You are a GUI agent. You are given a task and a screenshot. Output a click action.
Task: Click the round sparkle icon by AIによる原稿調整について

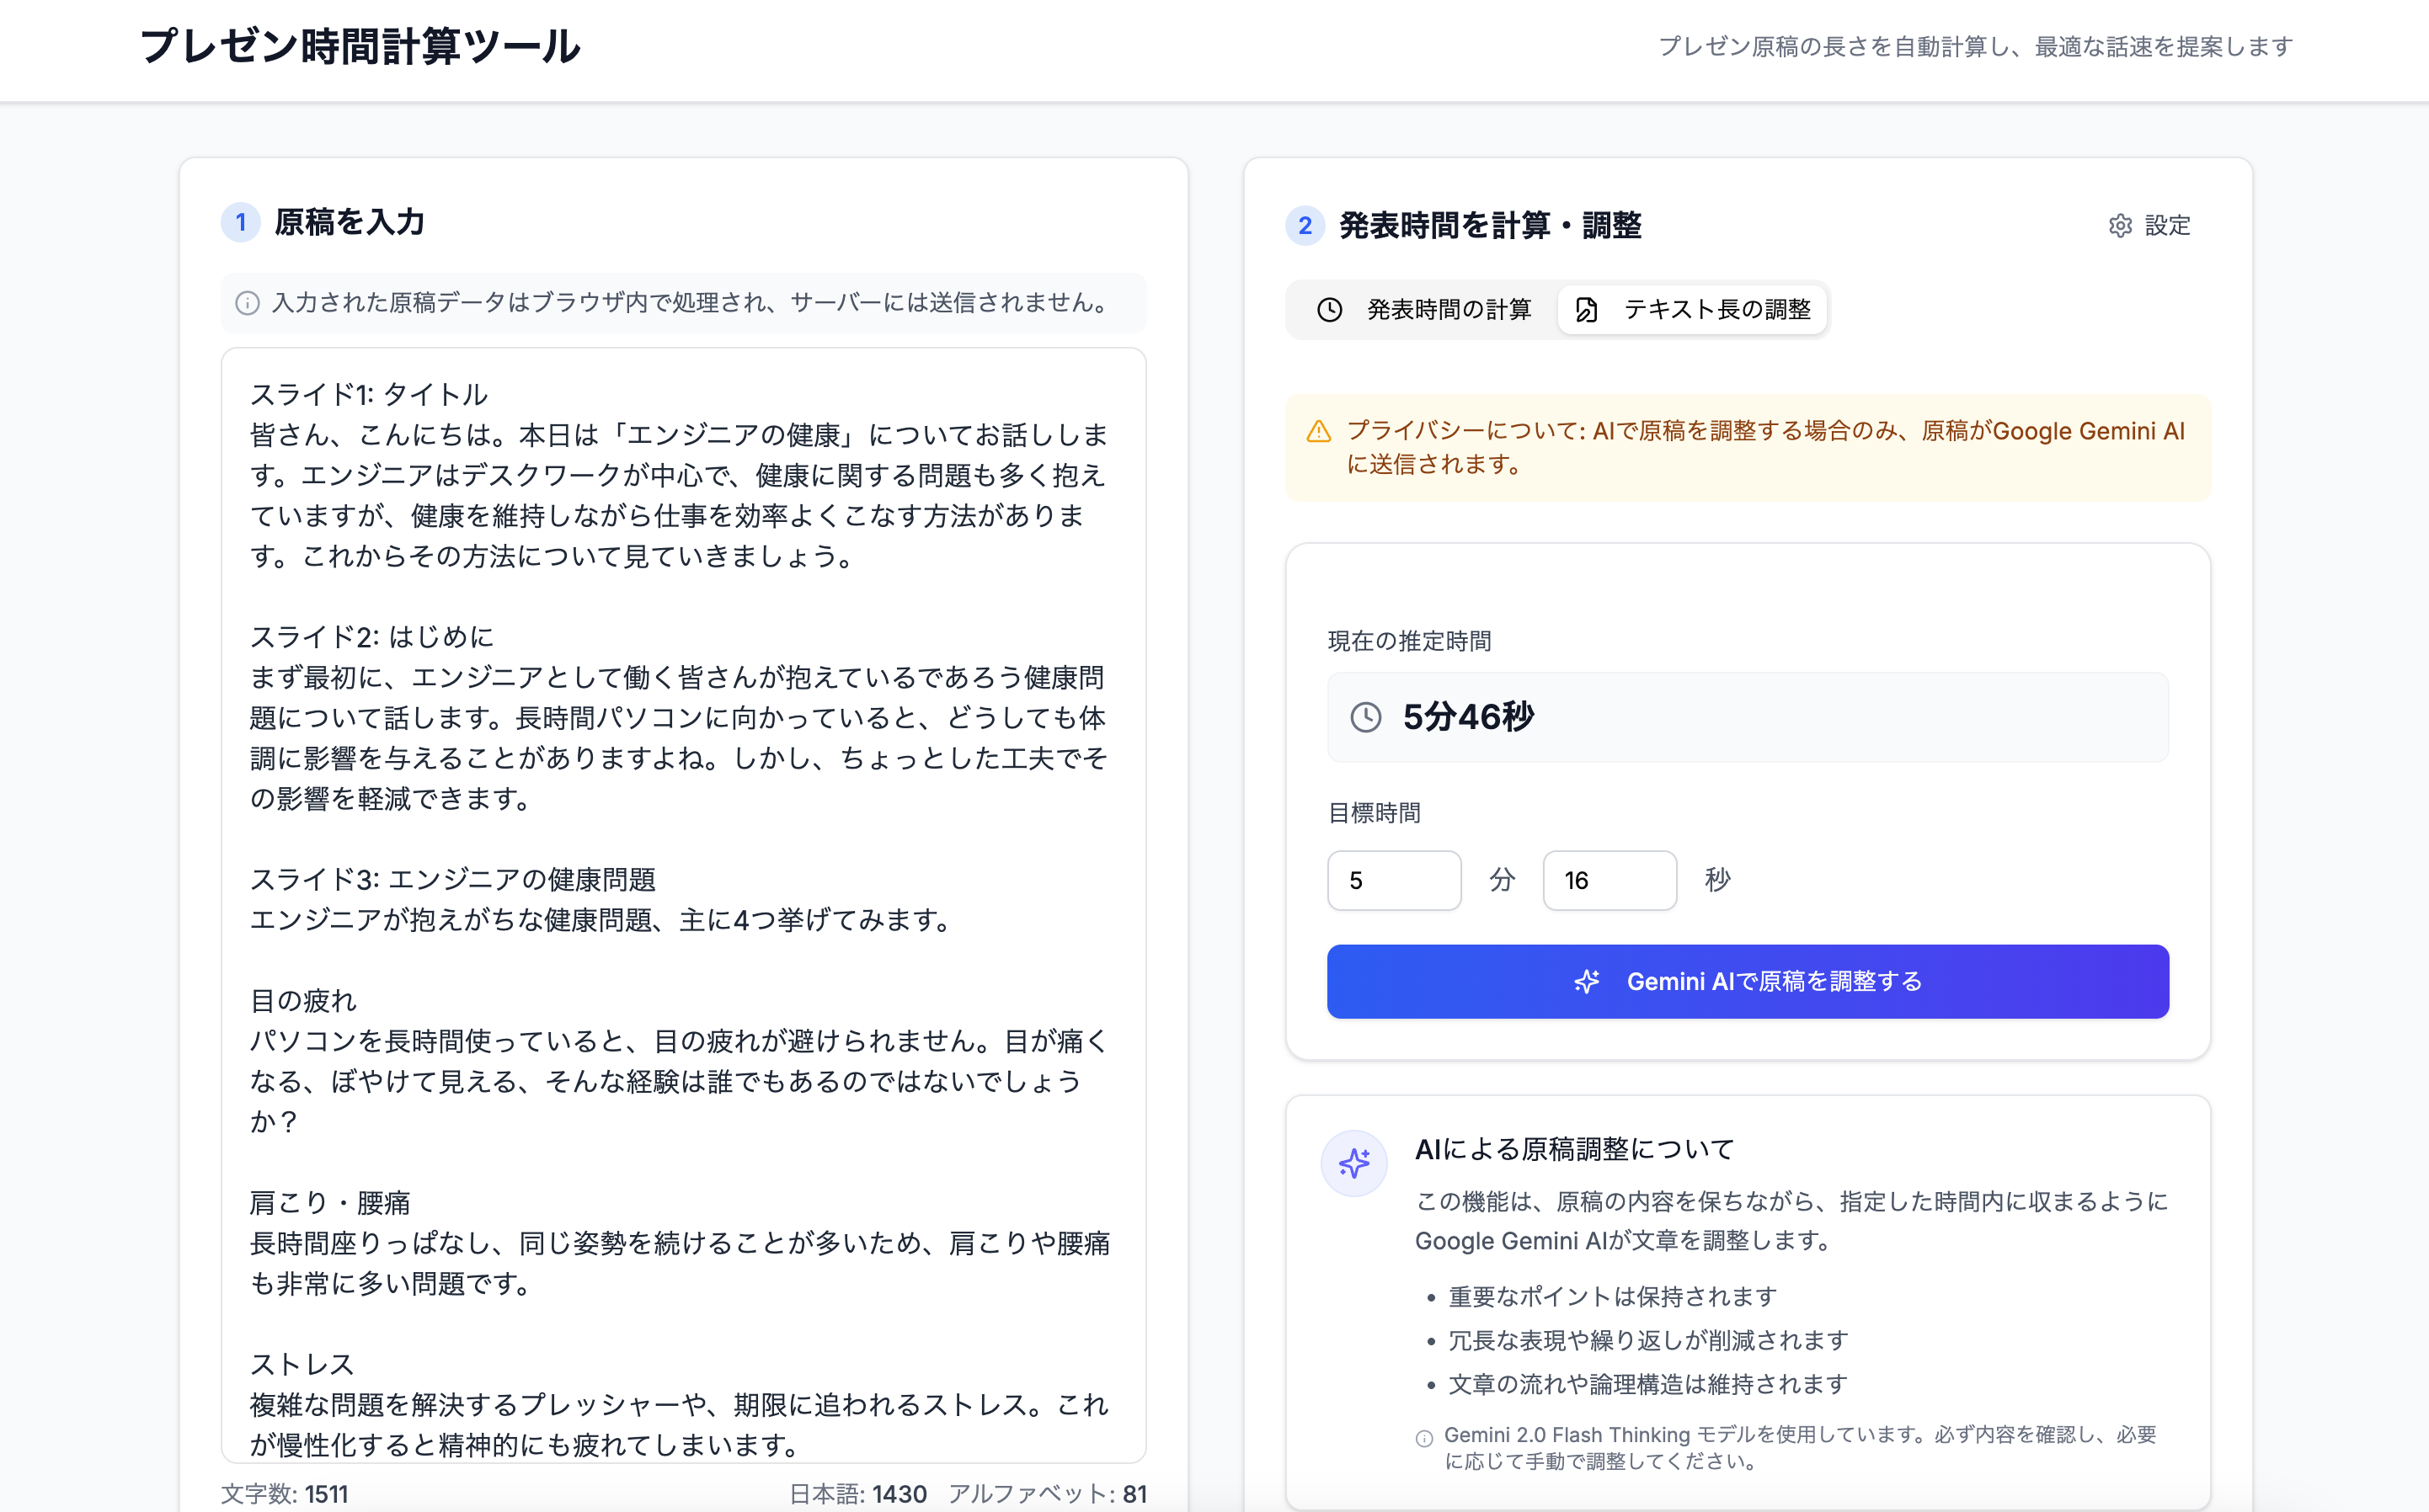(x=1353, y=1163)
